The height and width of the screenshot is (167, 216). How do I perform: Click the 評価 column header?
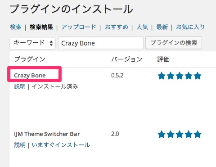point(163,59)
